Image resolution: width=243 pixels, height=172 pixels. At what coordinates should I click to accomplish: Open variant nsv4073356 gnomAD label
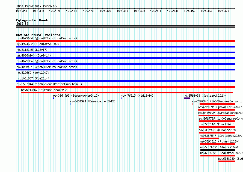(x=47, y=61)
